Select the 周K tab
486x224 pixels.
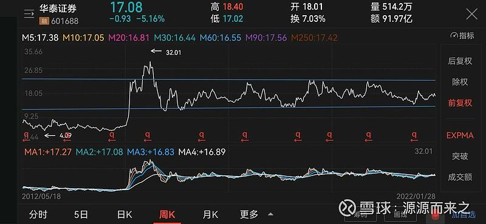coord(167,214)
